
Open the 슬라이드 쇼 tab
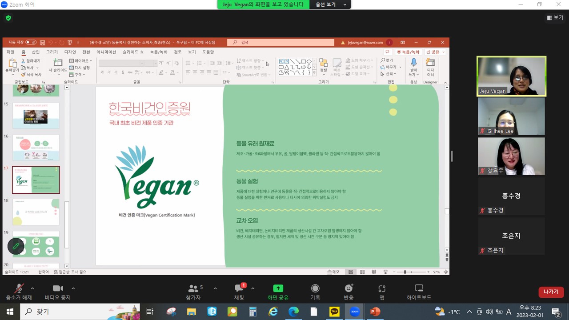tap(133, 52)
